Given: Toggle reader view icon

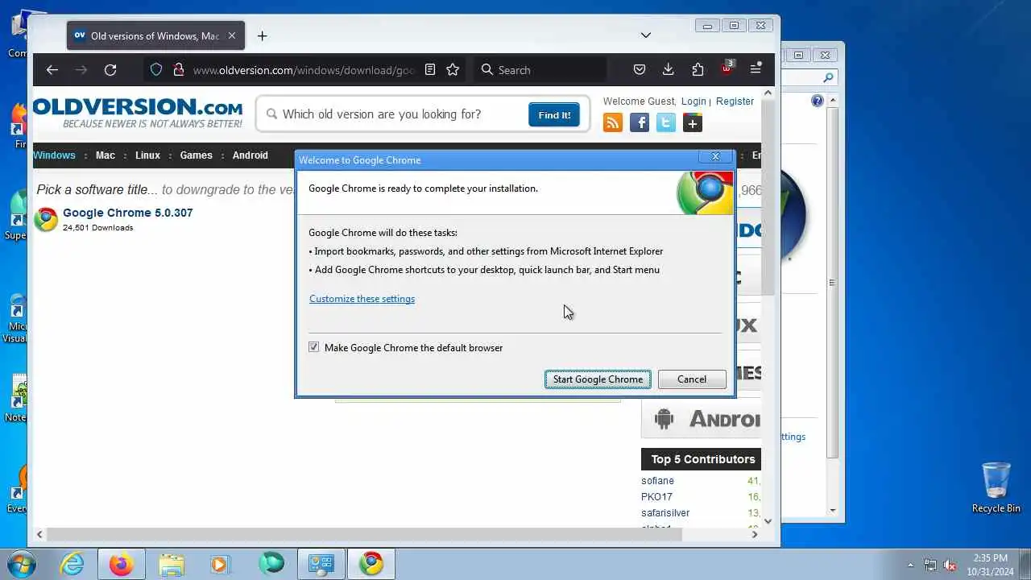Looking at the screenshot, I should coord(430,70).
